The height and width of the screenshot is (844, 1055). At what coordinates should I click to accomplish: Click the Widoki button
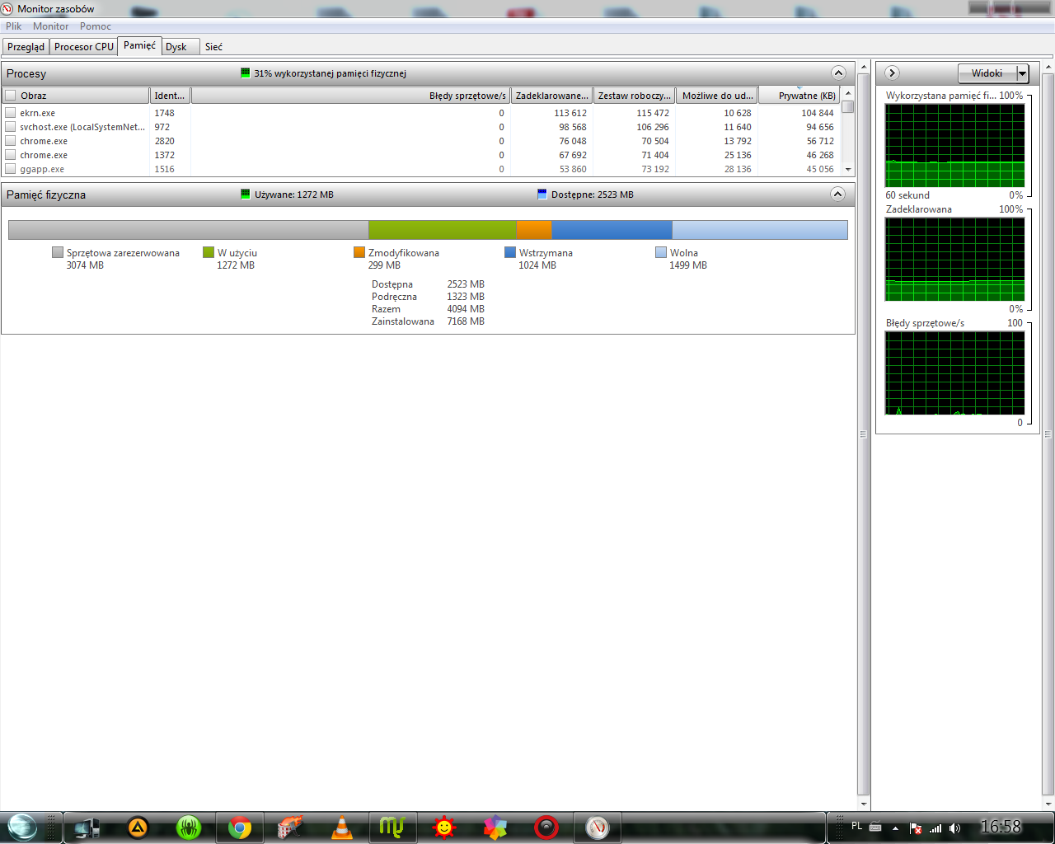tap(987, 73)
